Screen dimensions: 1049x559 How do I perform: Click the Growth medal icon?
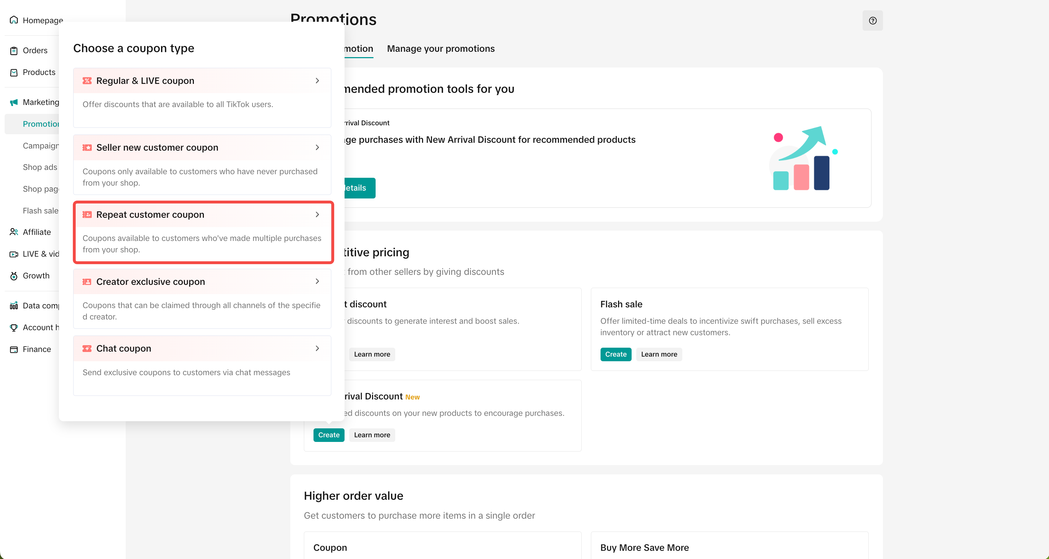click(14, 276)
